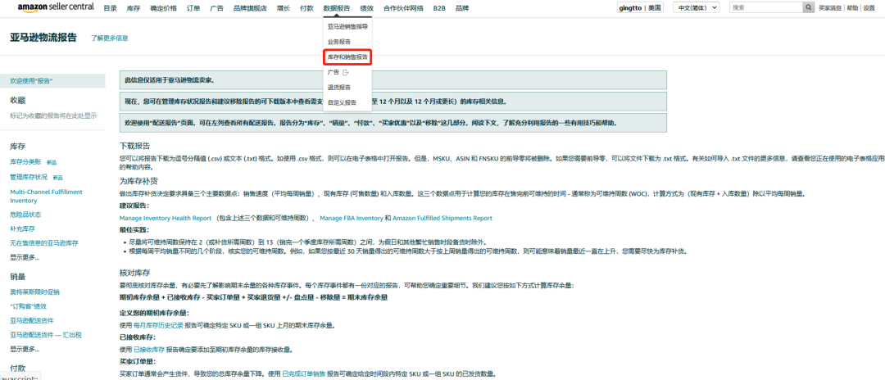
Task: Open the 补充库存 report link
Action: pyautogui.click(x=23, y=228)
